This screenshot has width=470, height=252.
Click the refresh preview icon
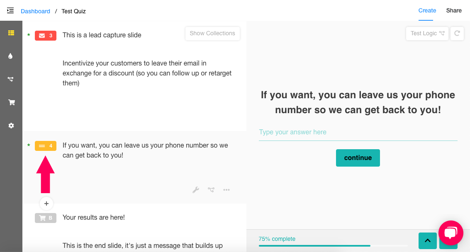(457, 33)
